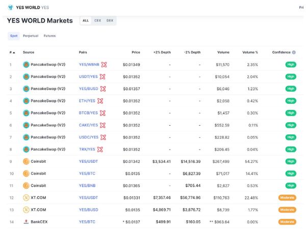This screenshot has height=229, width=306.
Task: Click the High badge in row 1
Action: 291,65
